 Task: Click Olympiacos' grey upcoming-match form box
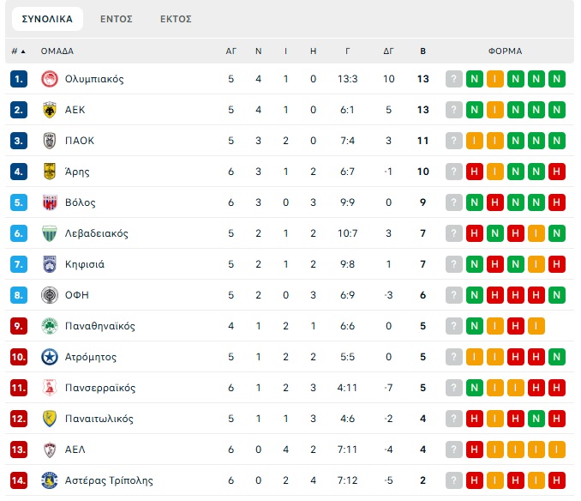tap(453, 79)
